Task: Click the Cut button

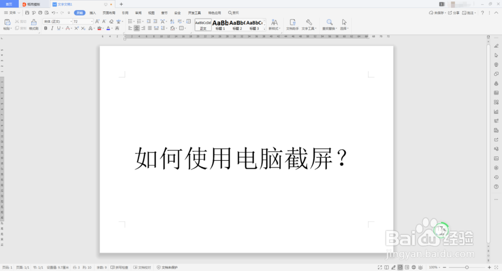Action: (21, 22)
